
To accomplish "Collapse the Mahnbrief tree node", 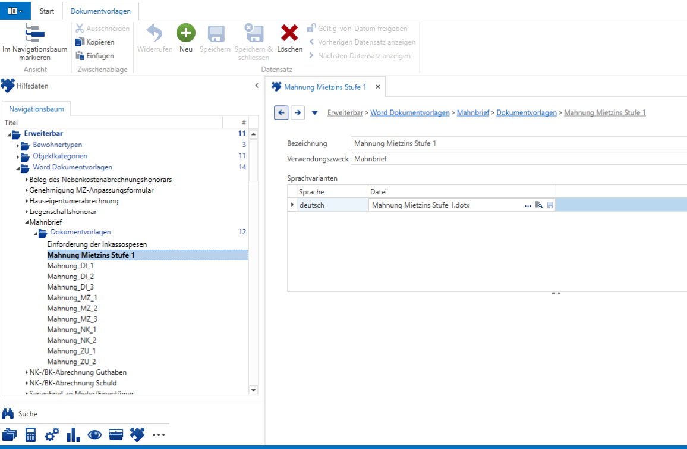I will point(27,222).
